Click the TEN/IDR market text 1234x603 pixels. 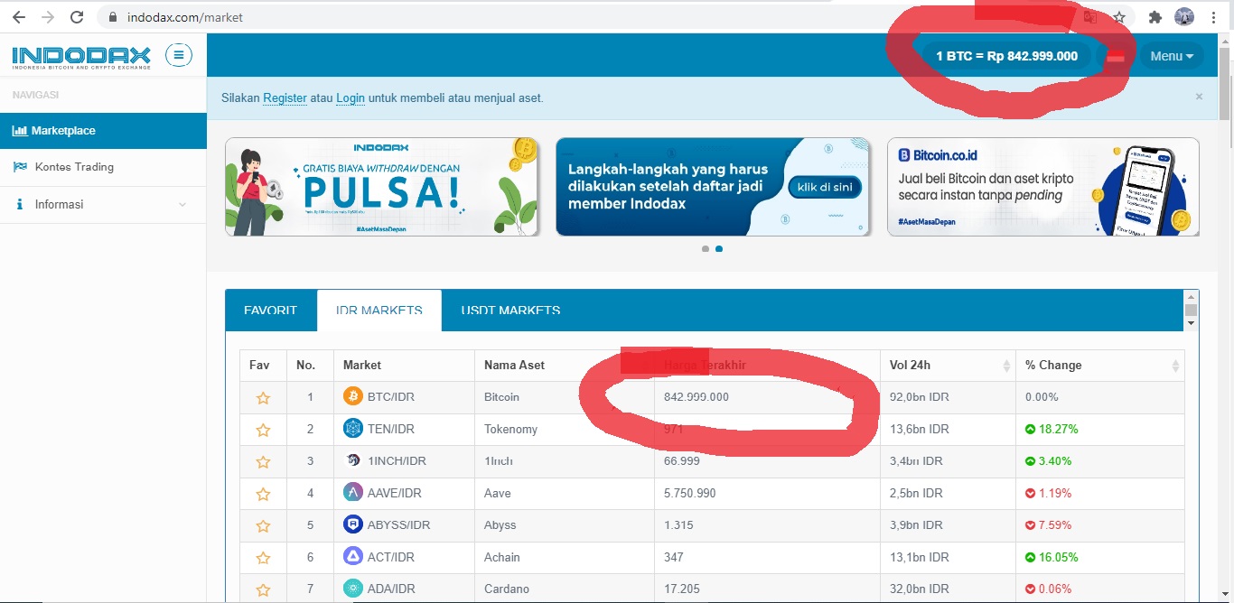[391, 429]
